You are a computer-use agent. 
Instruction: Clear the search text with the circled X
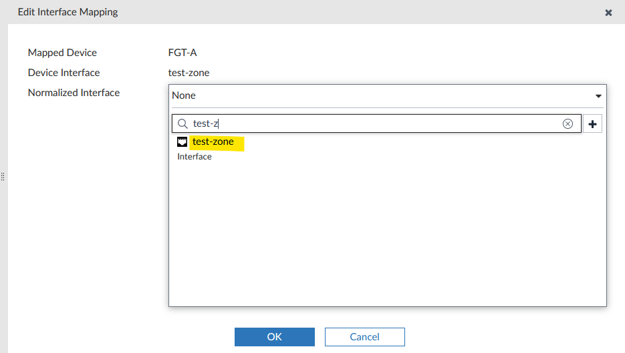(568, 123)
